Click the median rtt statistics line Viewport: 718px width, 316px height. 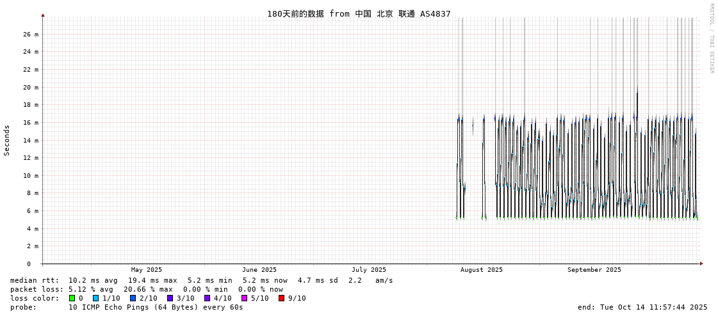click(x=201, y=280)
